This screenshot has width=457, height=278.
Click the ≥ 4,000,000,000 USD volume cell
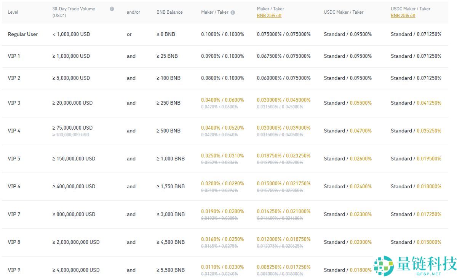coord(76,270)
